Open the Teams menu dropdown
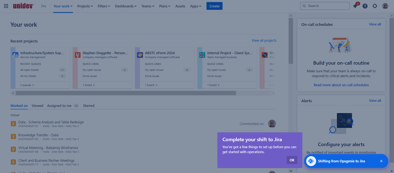 click(148, 6)
